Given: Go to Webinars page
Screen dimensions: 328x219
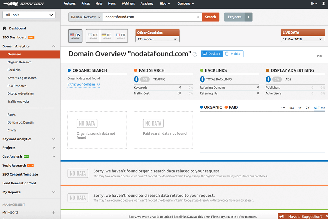Looking at the screenshot, I should (x=128, y=4).
